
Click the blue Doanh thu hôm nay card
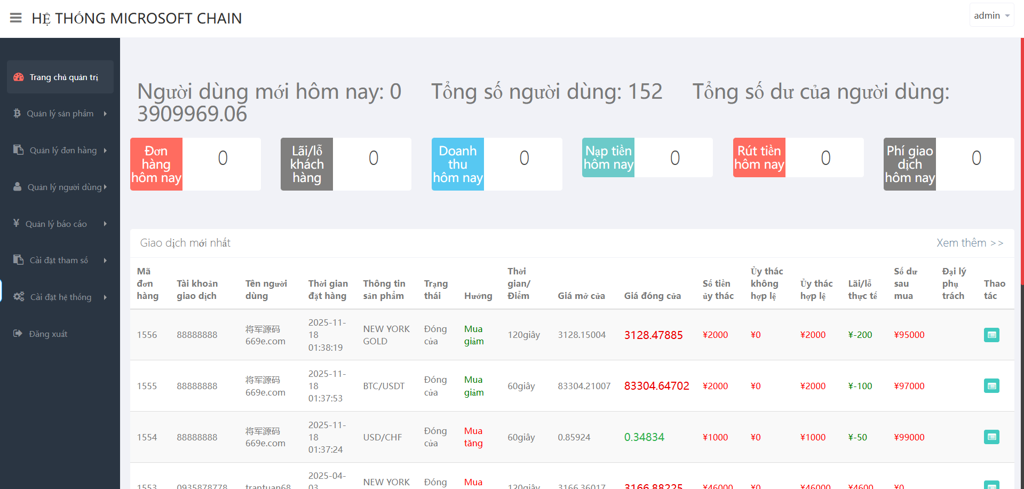tap(457, 164)
